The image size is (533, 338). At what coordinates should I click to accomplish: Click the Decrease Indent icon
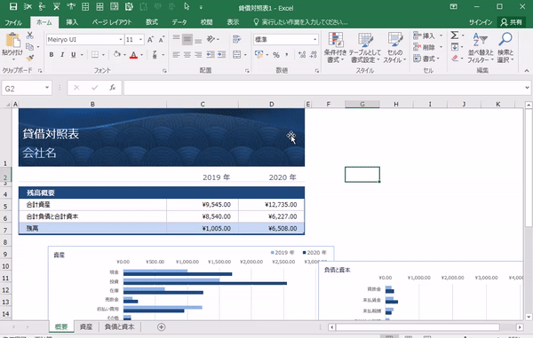pos(211,55)
